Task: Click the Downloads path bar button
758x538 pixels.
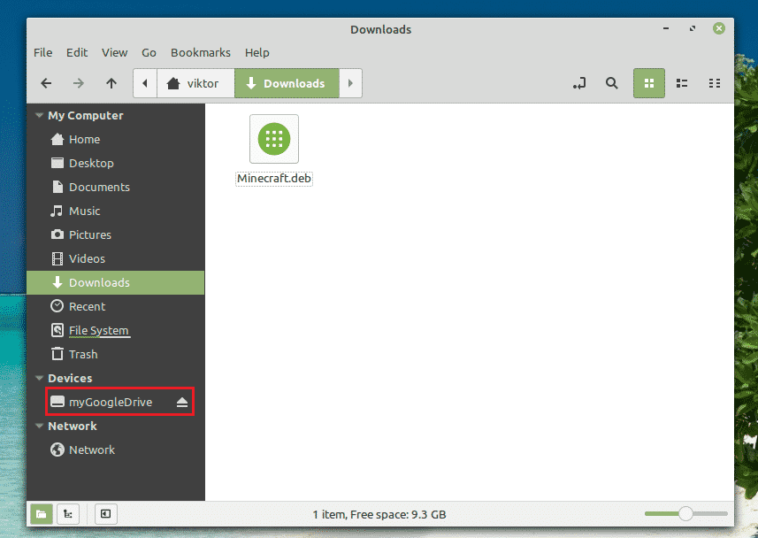Action: (x=287, y=83)
